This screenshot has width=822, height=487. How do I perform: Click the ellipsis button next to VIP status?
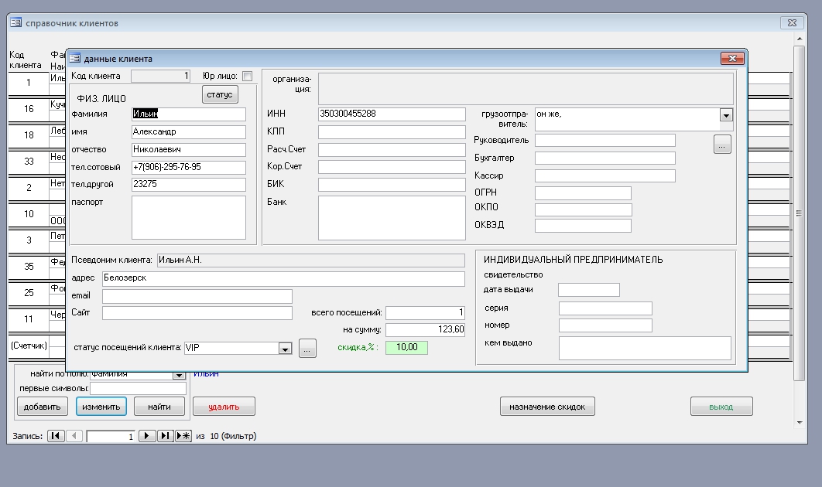click(307, 348)
